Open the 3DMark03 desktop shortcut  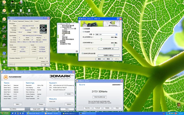click(x=4, y=3)
